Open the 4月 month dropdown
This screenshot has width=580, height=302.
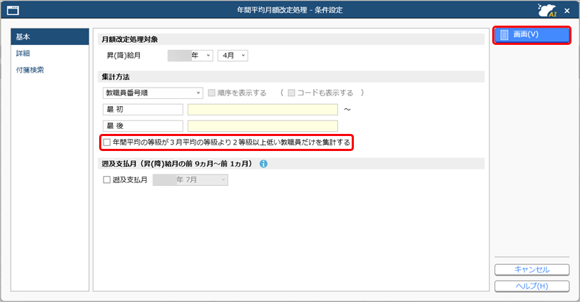[233, 56]
